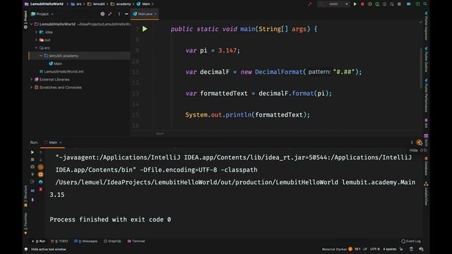Click the Hide tool window button
This screenshot has width=452, height=254.
tap(419, 143)
